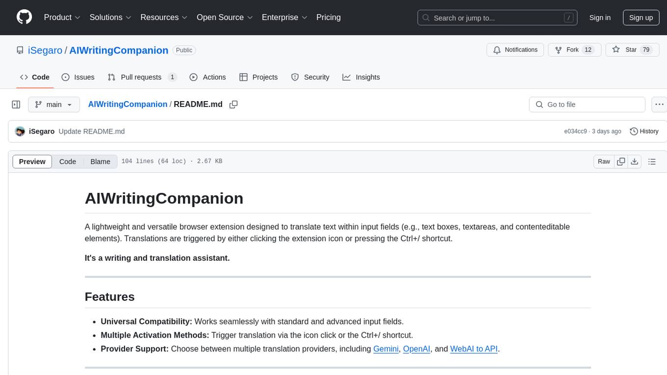Open the Update README.md commit message
The width and height of the screenshot is (667, 375).
[x=92, y=132]
